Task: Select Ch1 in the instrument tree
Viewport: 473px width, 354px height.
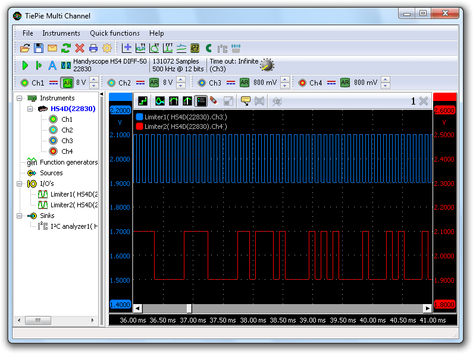Action: (67, 119)
